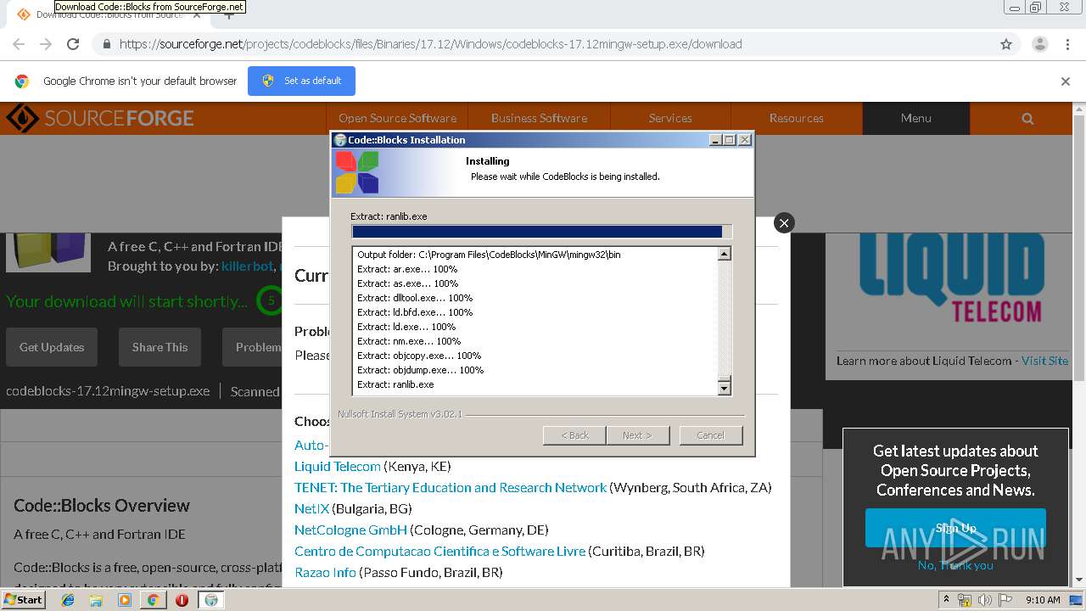The height and width of the screenshot is (611, 1086).
Task: Show hidden system tray icons
Action: [x=947, y=600]
